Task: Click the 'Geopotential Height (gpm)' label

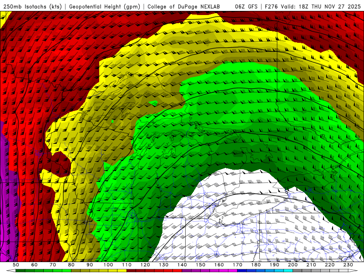Action: pos(105,7)
